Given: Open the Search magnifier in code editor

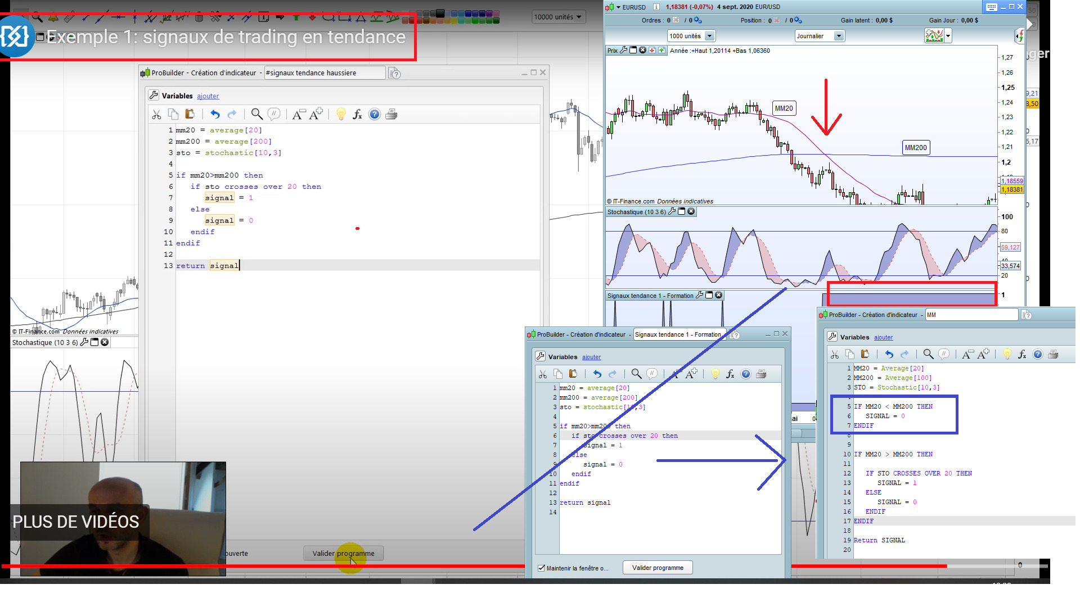Looking at the screenshot, I should coord(256,115).
